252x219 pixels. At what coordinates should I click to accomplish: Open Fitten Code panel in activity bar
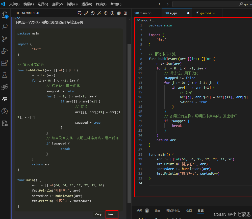(5, 99)
